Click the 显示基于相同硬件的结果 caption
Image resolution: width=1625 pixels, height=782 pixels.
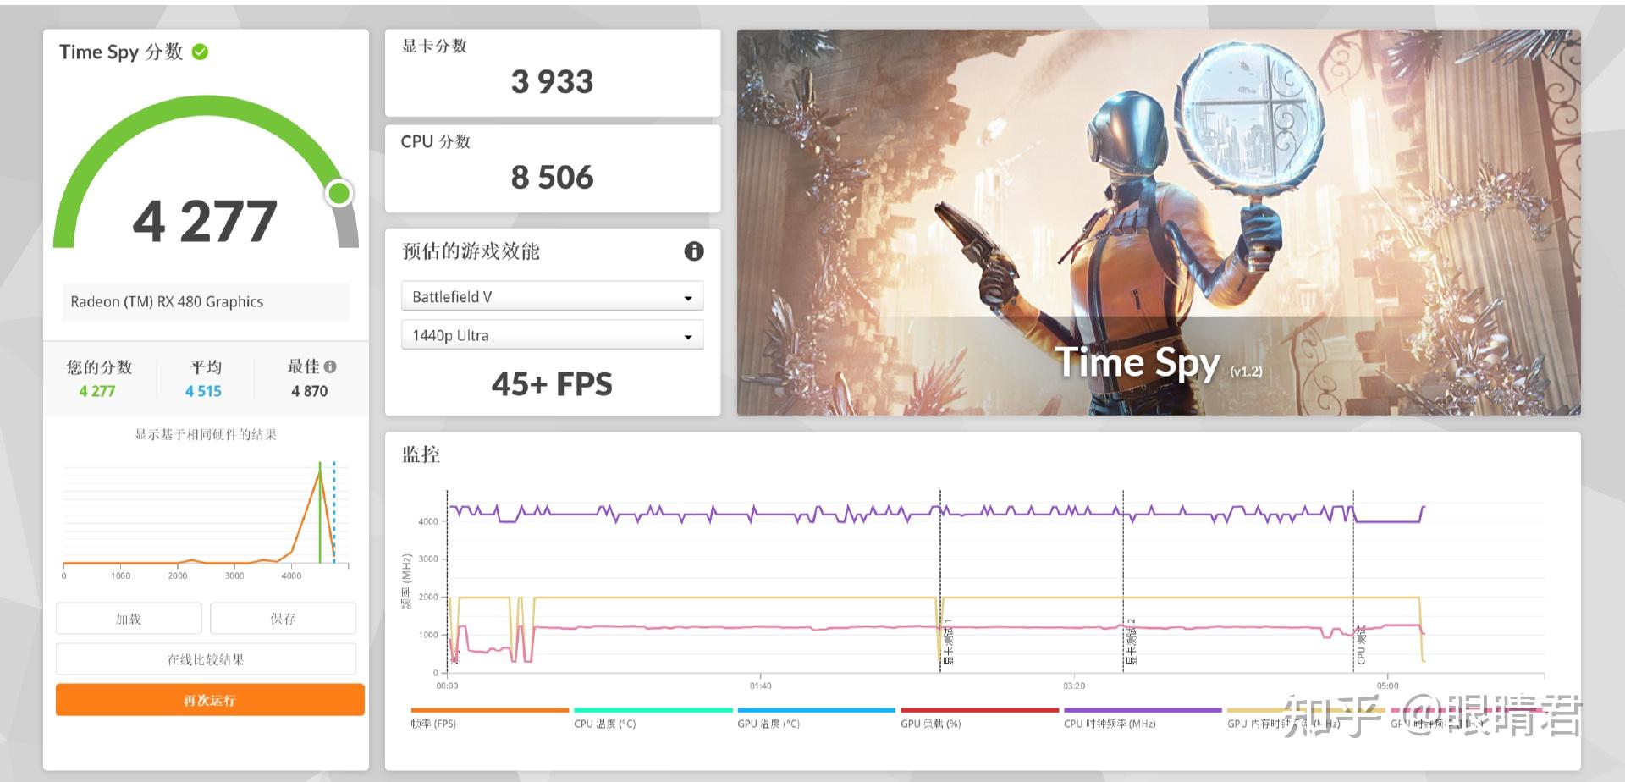click(x=206, y=435)
